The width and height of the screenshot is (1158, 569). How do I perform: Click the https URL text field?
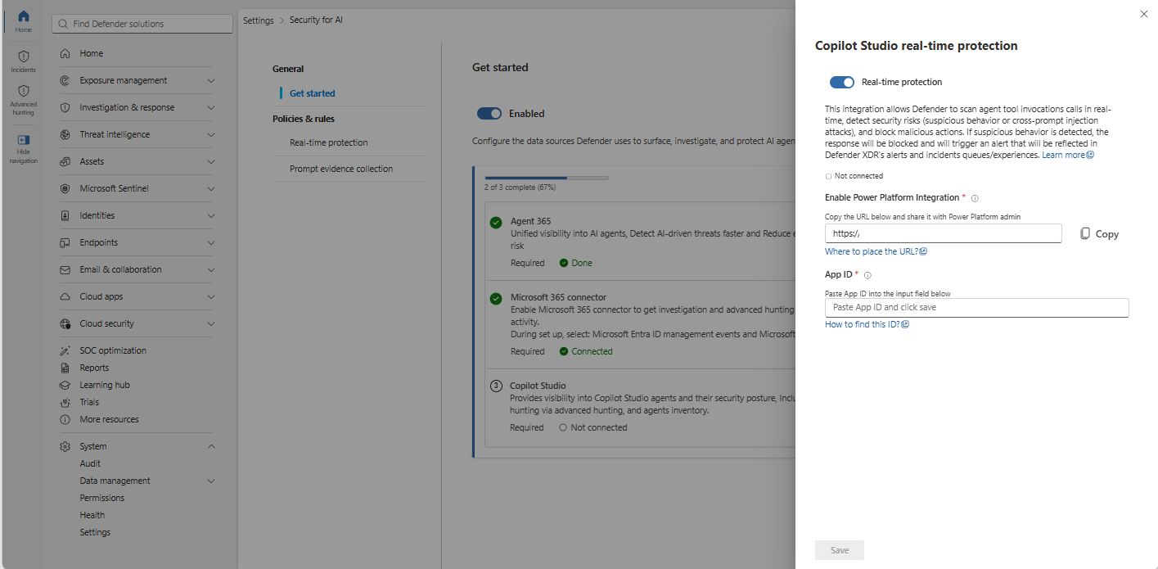943,233
